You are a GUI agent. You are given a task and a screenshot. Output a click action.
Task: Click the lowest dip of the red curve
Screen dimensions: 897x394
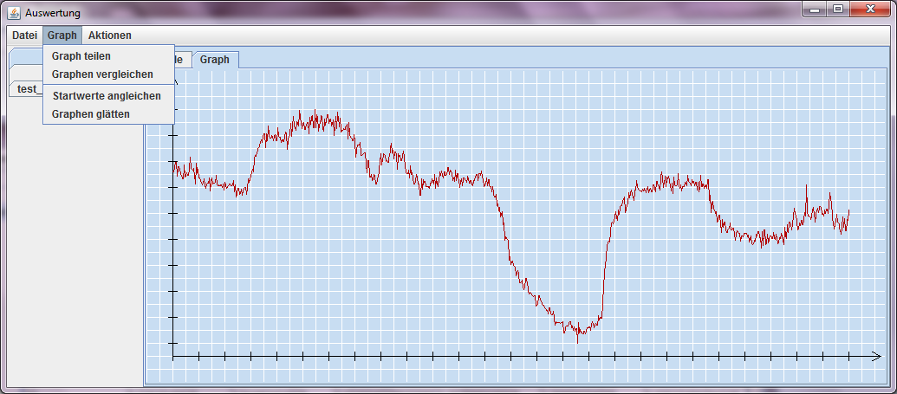[x=578, y=340]
